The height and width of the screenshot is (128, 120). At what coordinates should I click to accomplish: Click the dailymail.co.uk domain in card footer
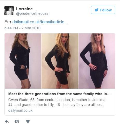coord(20,110)
